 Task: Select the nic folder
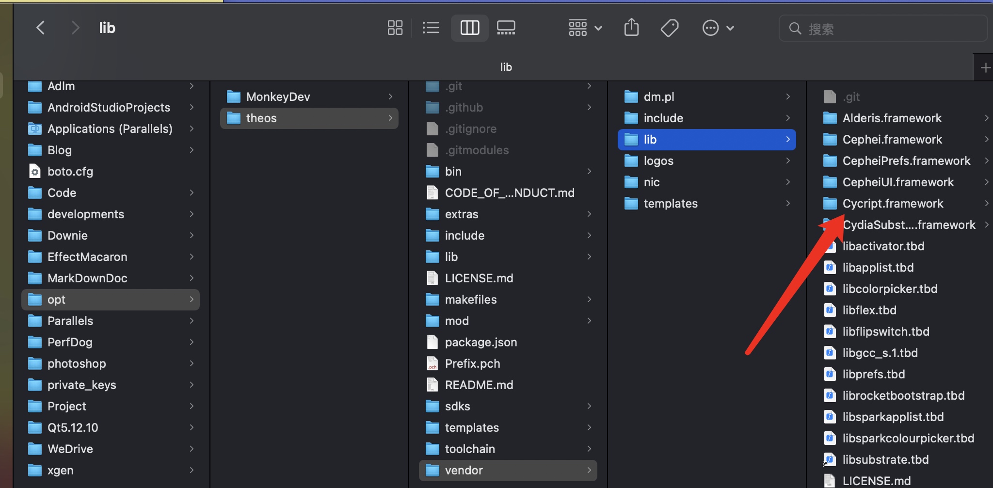click(707, 182)
